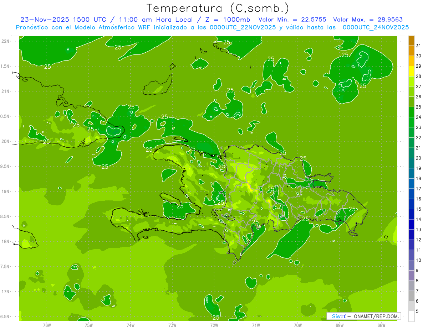
Task: Click the '72W' longitude axis label
Action: click(x=214, y=325)
